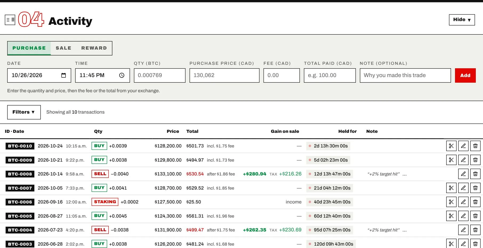The image size is (483, 248).
Task: Edit transaction BTC-0007
Action: (463, 188)
